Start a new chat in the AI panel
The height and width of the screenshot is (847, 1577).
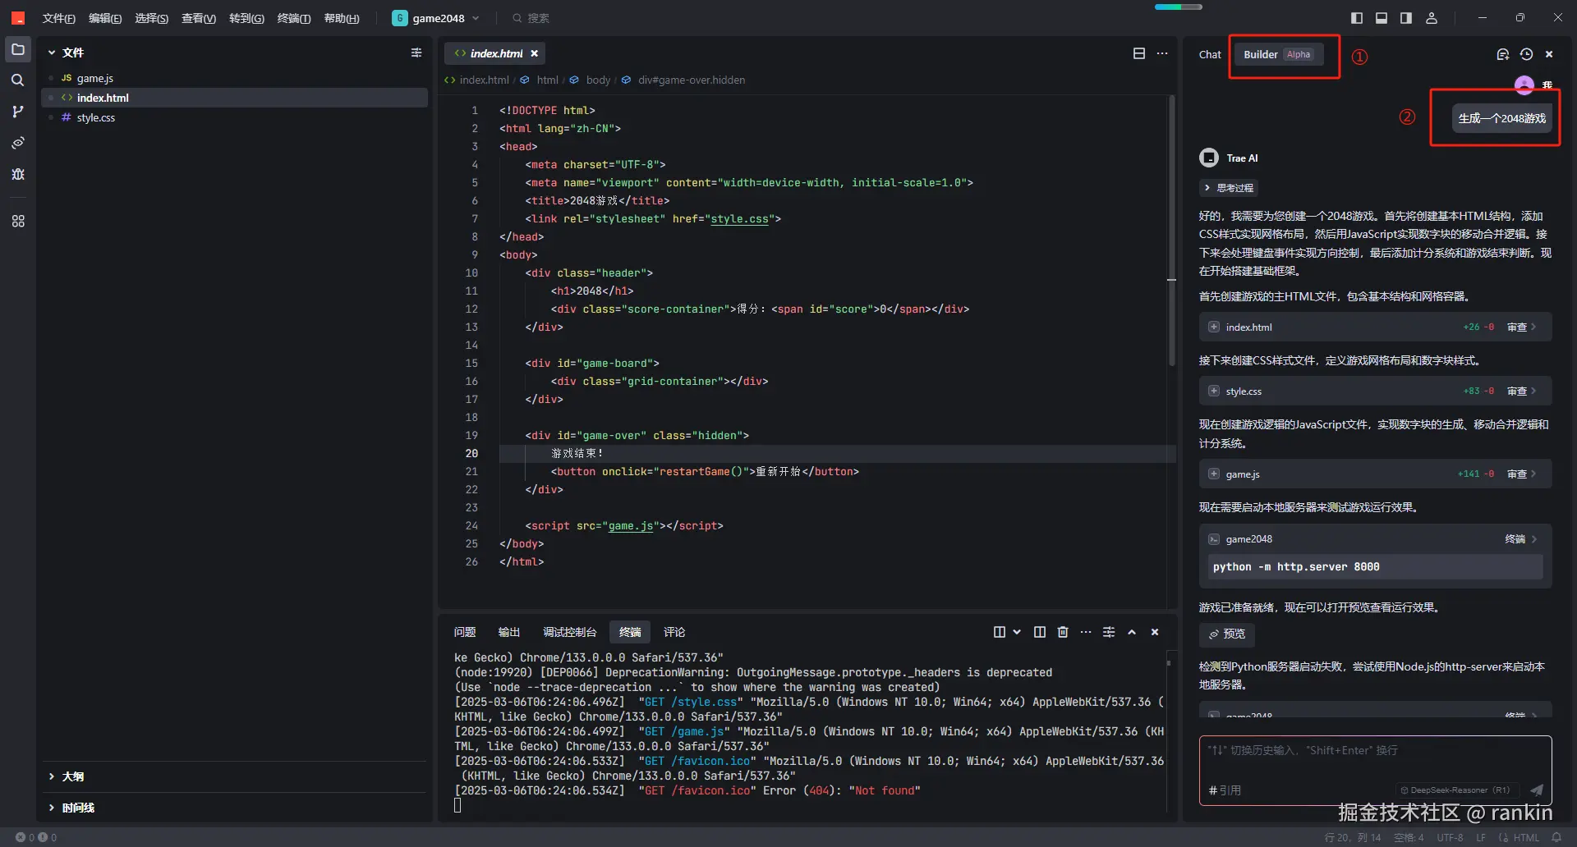tap(1503, 54)
